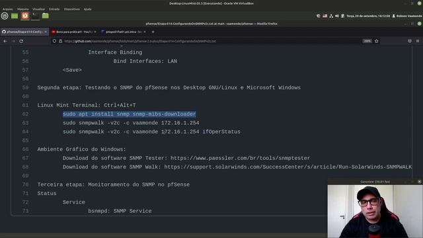Close the ptispo01fw01 tab

(145, 32)
